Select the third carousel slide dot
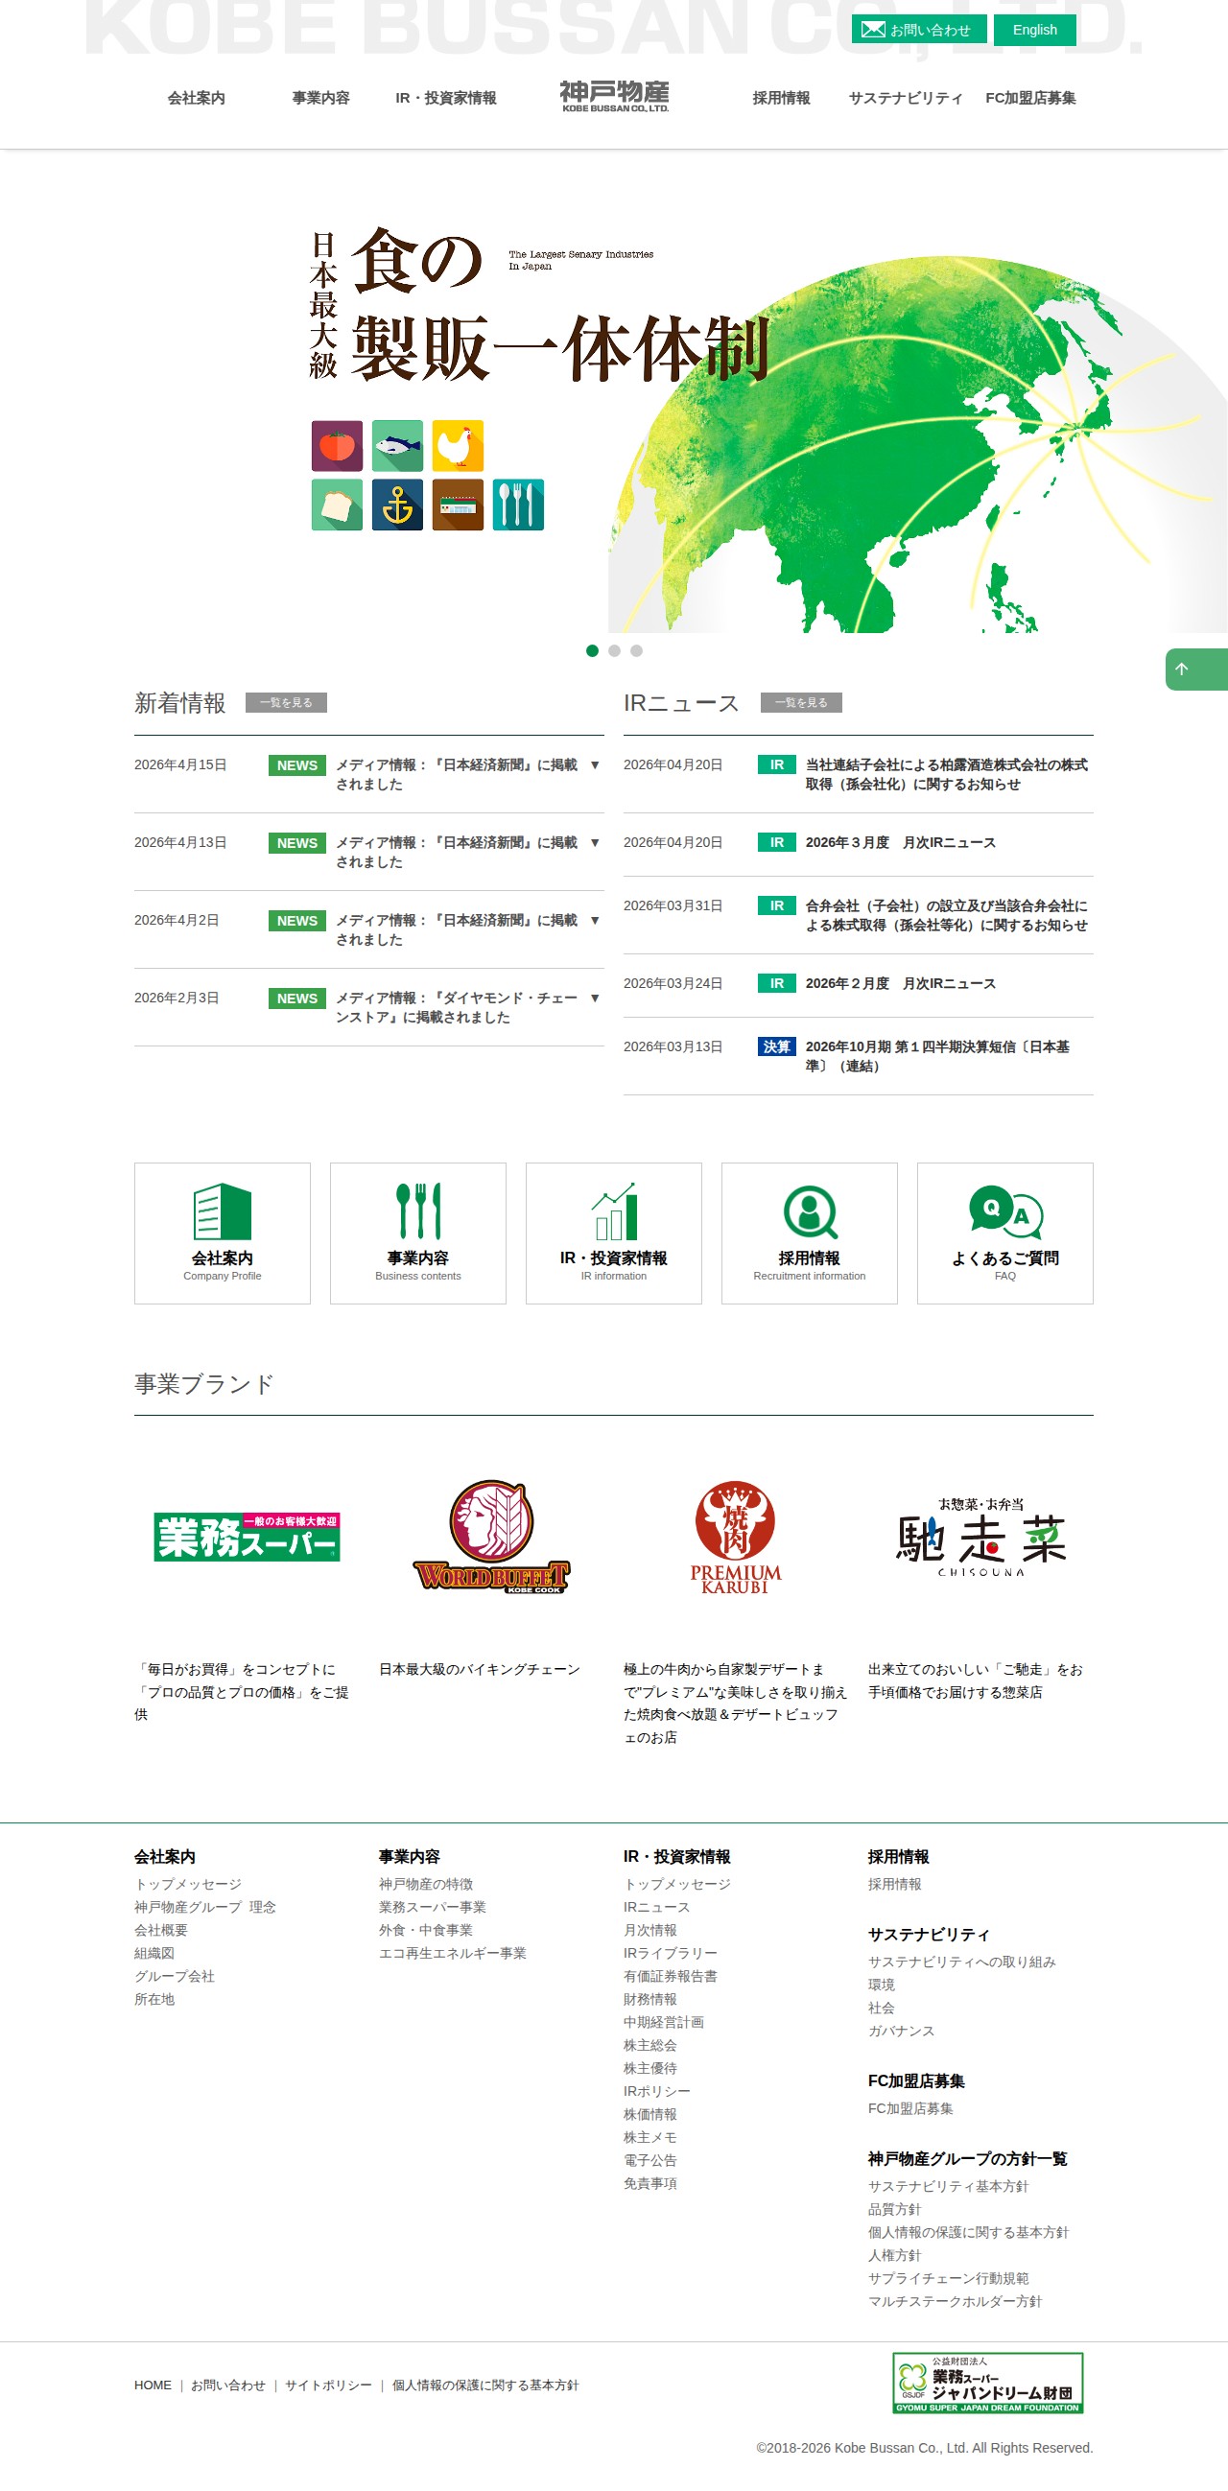Screen dimensions: 1228x2491 click(636, 650)
